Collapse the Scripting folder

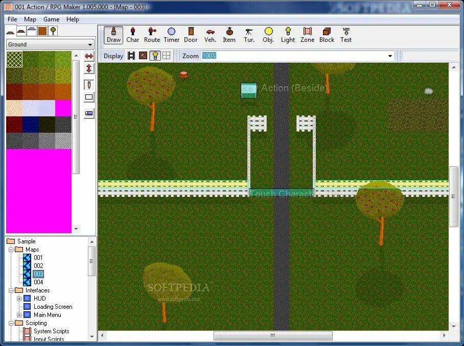11,323
